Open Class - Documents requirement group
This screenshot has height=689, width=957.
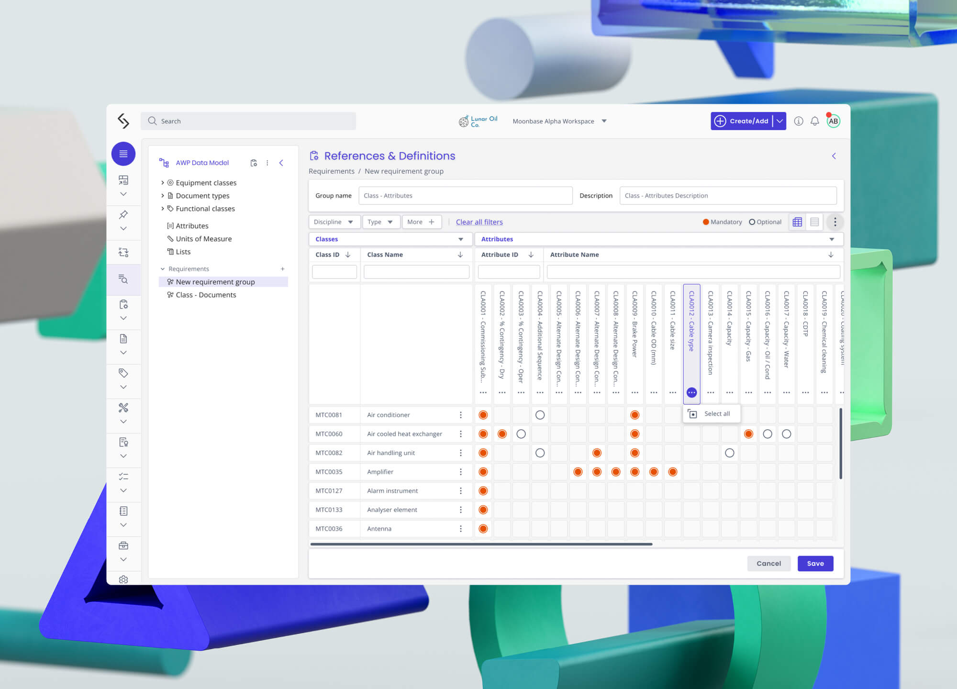pos(206,295)
